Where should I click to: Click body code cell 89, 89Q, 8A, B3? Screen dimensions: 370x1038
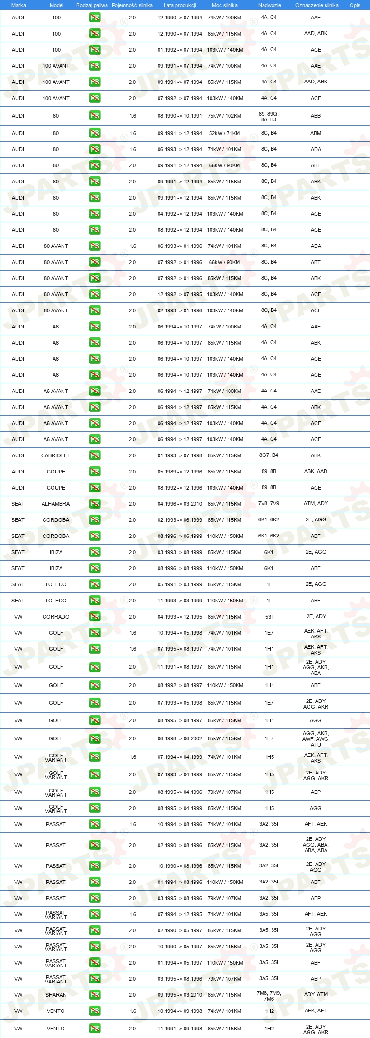tap(269, 117)
